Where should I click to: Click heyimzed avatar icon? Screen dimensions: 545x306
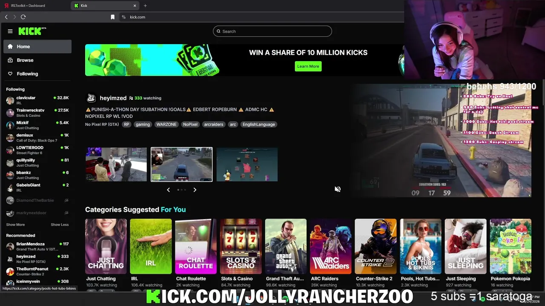(91, 98)
